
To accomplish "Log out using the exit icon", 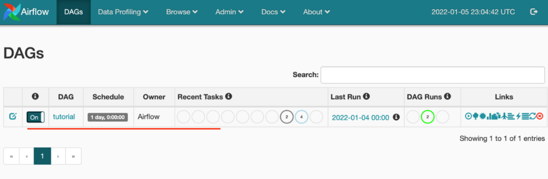I will pos(534,12).
